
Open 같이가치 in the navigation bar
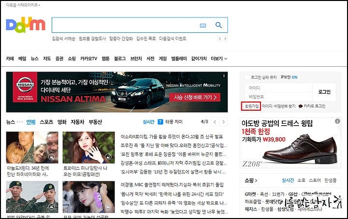tap(199, 58)
